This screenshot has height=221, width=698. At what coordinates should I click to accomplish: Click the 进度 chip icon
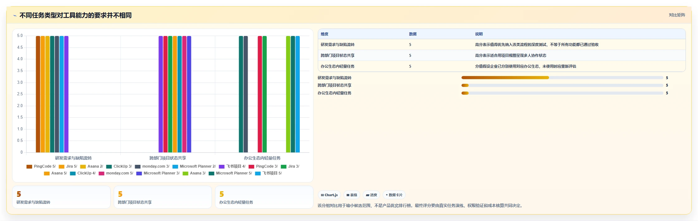(367, 195)
